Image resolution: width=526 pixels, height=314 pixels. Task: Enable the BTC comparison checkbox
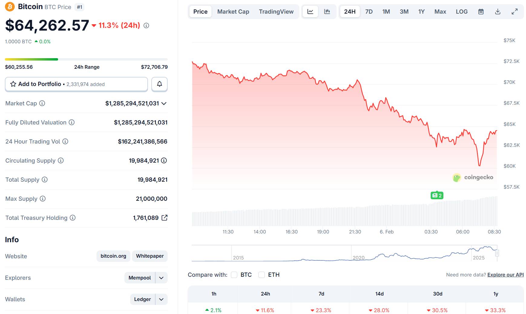point(234,275)
